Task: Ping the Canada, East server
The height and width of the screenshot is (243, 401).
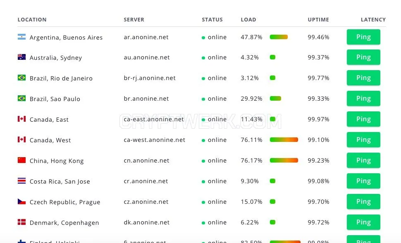Action: [x=363, y=119]
